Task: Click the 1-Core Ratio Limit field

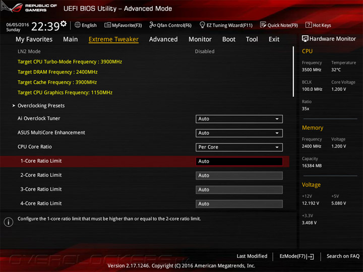Action: click(239, 161)
